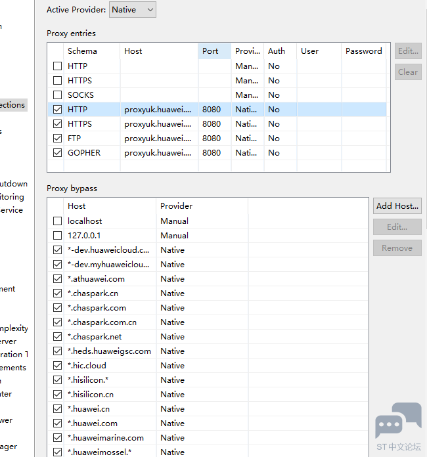Click the Clear button
This screenshot has height=457, width=427.
[x=408, y=72]
